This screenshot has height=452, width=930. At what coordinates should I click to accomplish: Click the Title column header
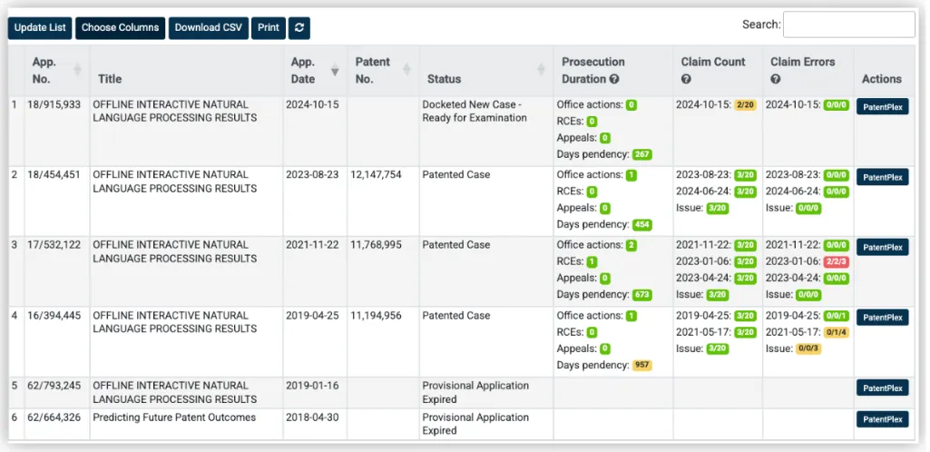tap(110, 79)
